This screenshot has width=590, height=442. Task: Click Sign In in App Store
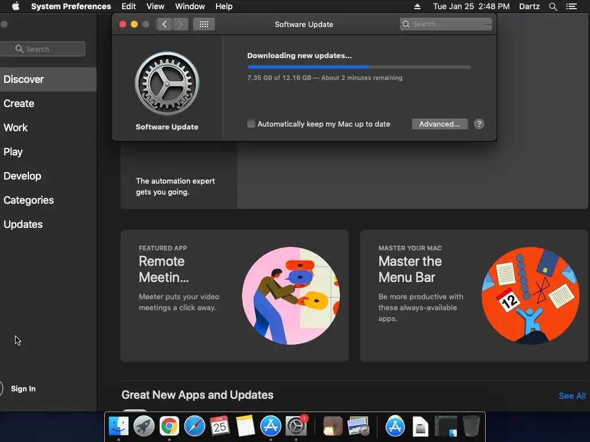click(x=23, y=388)
